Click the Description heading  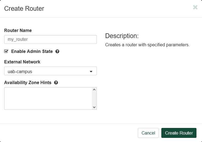click(x=122, y=36)
